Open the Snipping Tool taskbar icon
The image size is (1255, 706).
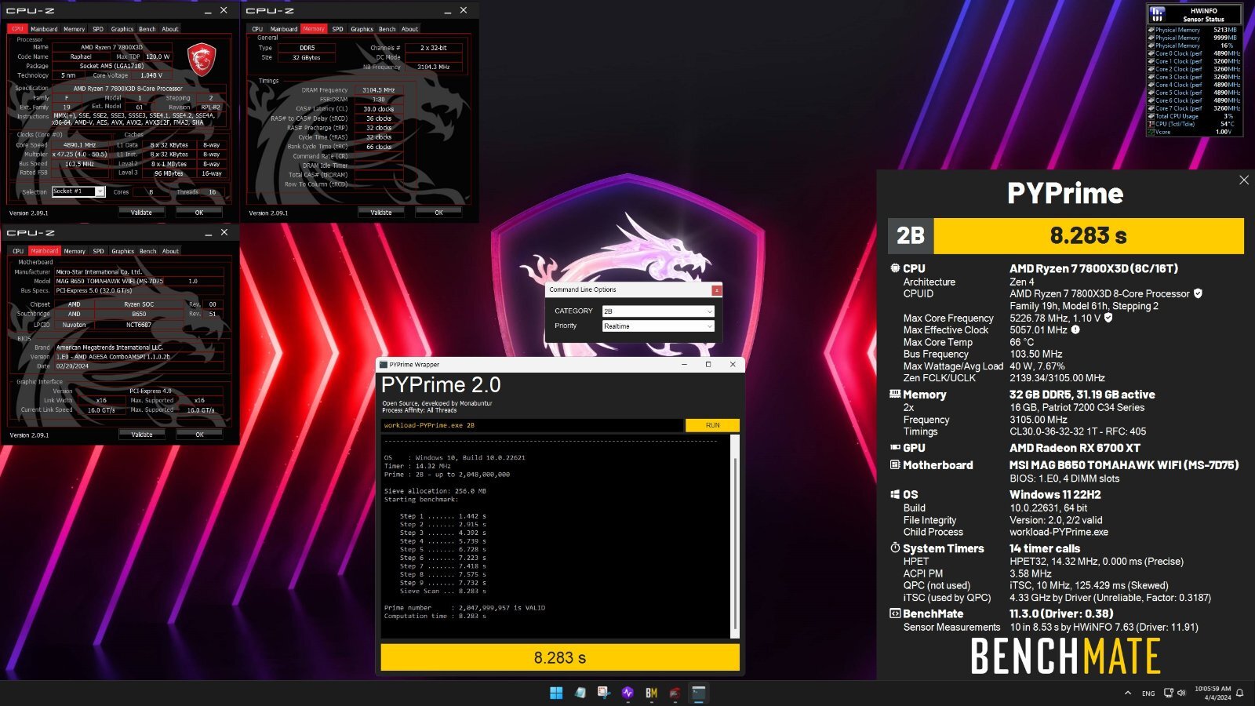click(603, 693)
